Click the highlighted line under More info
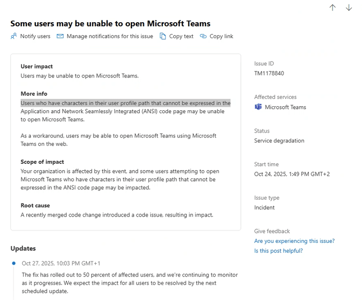Viewport: 362px width, 300px height. 125,103
